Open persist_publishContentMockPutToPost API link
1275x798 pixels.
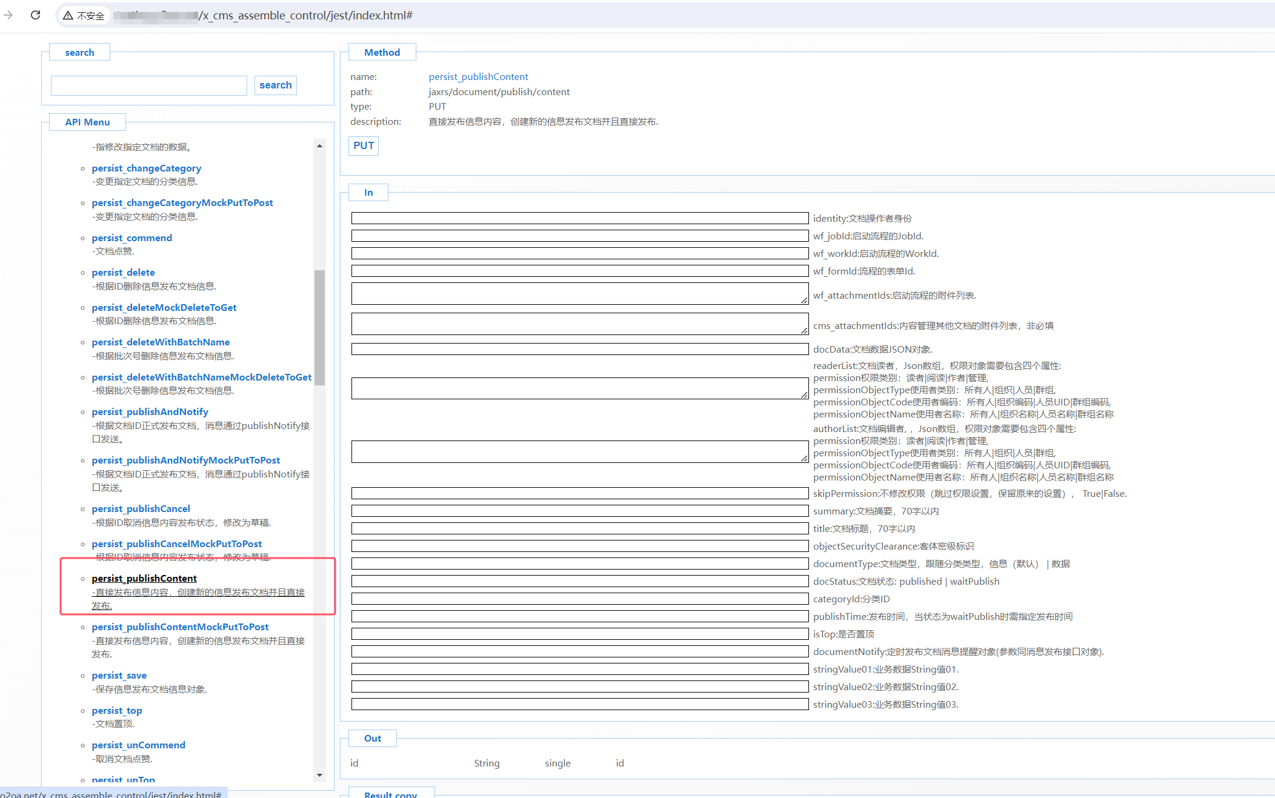(x=180, y=627)
